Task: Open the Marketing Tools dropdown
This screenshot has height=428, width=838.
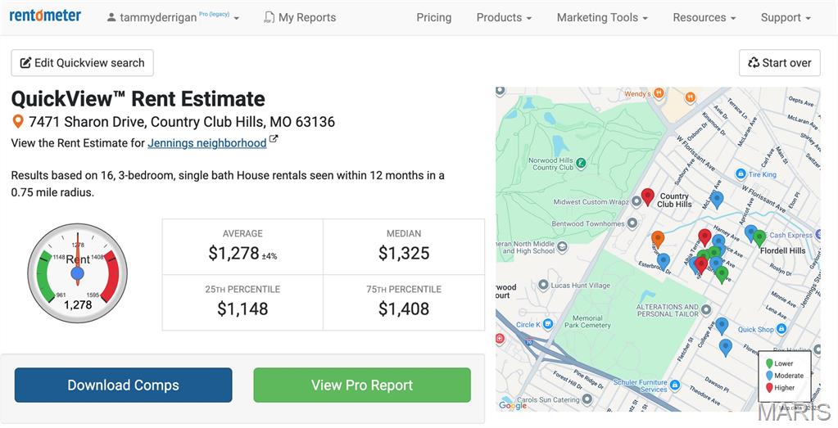Action: 602,17
